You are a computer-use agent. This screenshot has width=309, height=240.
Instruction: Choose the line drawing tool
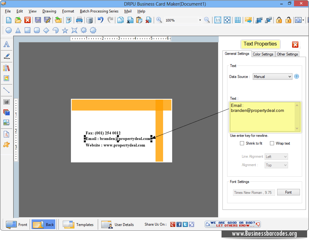(7, 90)
